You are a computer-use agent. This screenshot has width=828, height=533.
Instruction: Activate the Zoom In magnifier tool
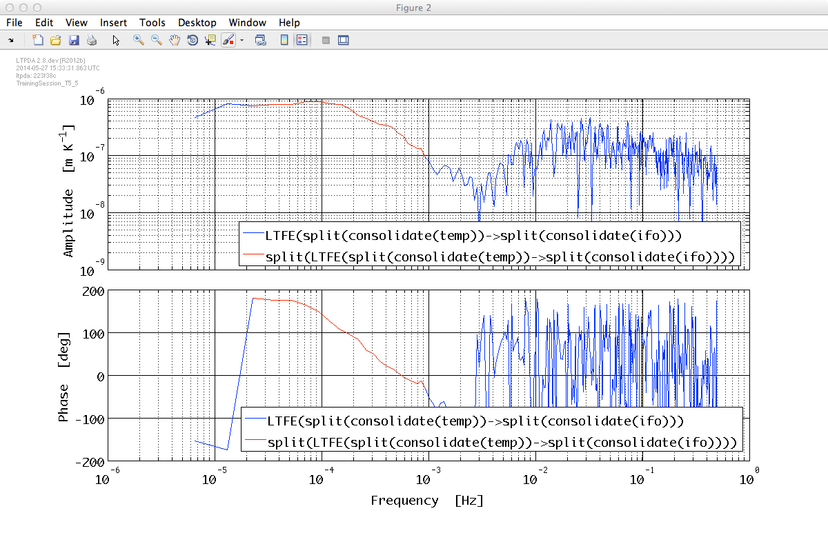pos(139,40)
